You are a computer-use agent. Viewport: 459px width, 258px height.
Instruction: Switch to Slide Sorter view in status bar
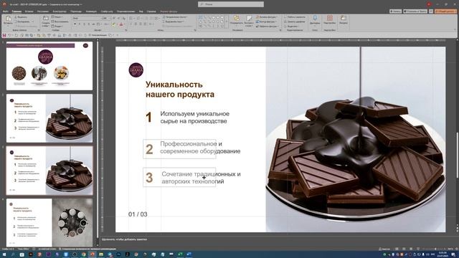[404, 249]
